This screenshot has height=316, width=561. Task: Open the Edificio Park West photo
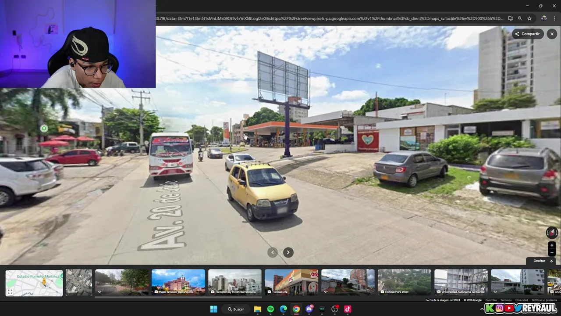tap(405, 282)
